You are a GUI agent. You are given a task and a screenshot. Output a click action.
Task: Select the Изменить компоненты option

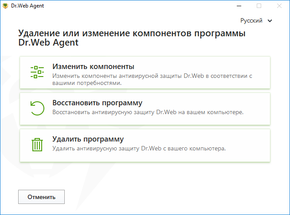pyautogui.click(x=145, y=73)
